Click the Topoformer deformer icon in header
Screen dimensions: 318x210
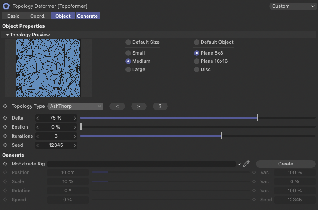[x=6, y=6]
